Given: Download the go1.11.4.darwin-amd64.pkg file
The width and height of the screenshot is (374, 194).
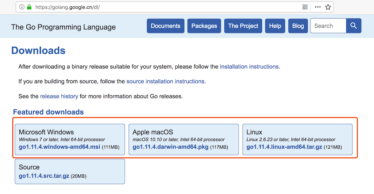Looking at the screenshot, I should point(170,147).
